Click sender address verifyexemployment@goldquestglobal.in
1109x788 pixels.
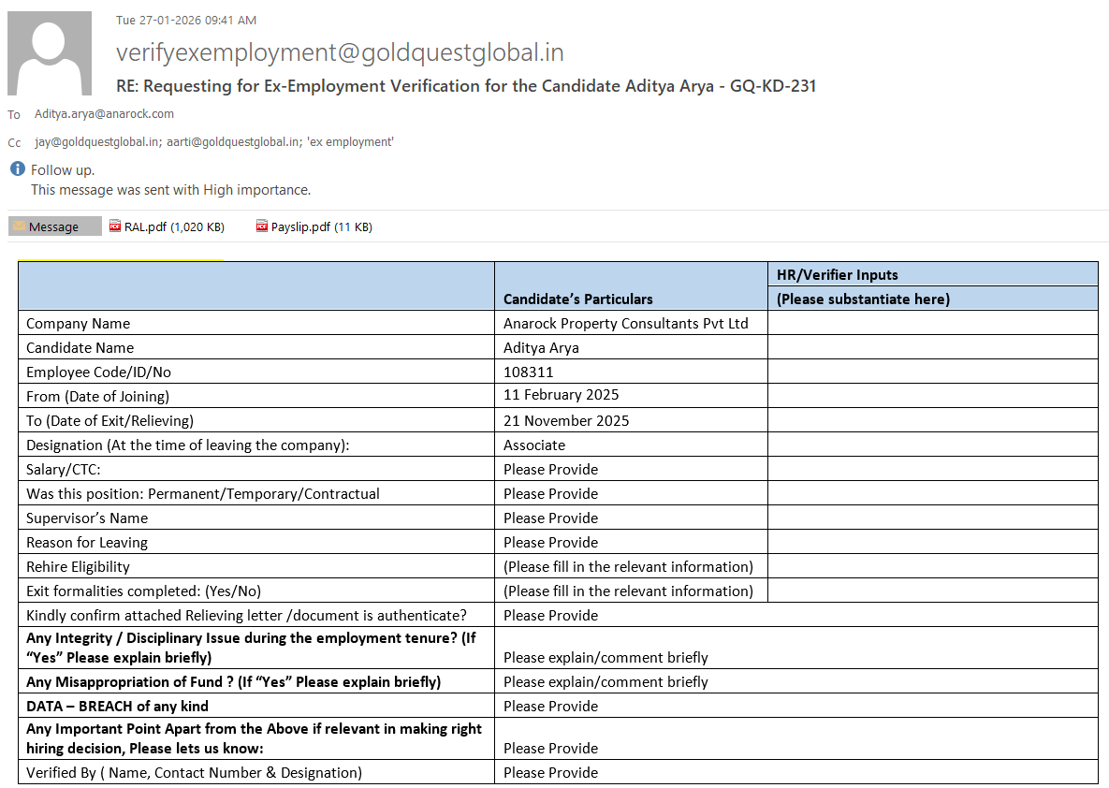point(340,52)
